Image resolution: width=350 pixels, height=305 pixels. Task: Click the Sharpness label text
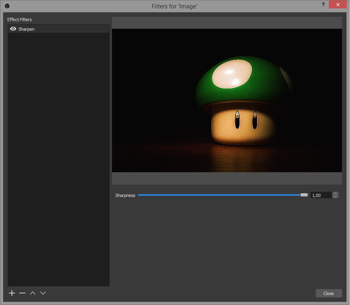[x=125, y=195]
